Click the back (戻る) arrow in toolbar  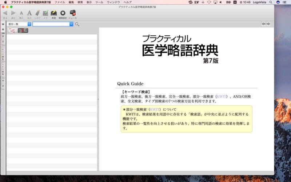pos(5,13)
